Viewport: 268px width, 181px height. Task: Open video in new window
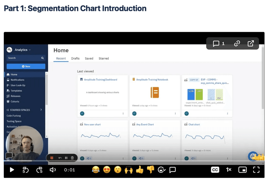coord(251,43)
